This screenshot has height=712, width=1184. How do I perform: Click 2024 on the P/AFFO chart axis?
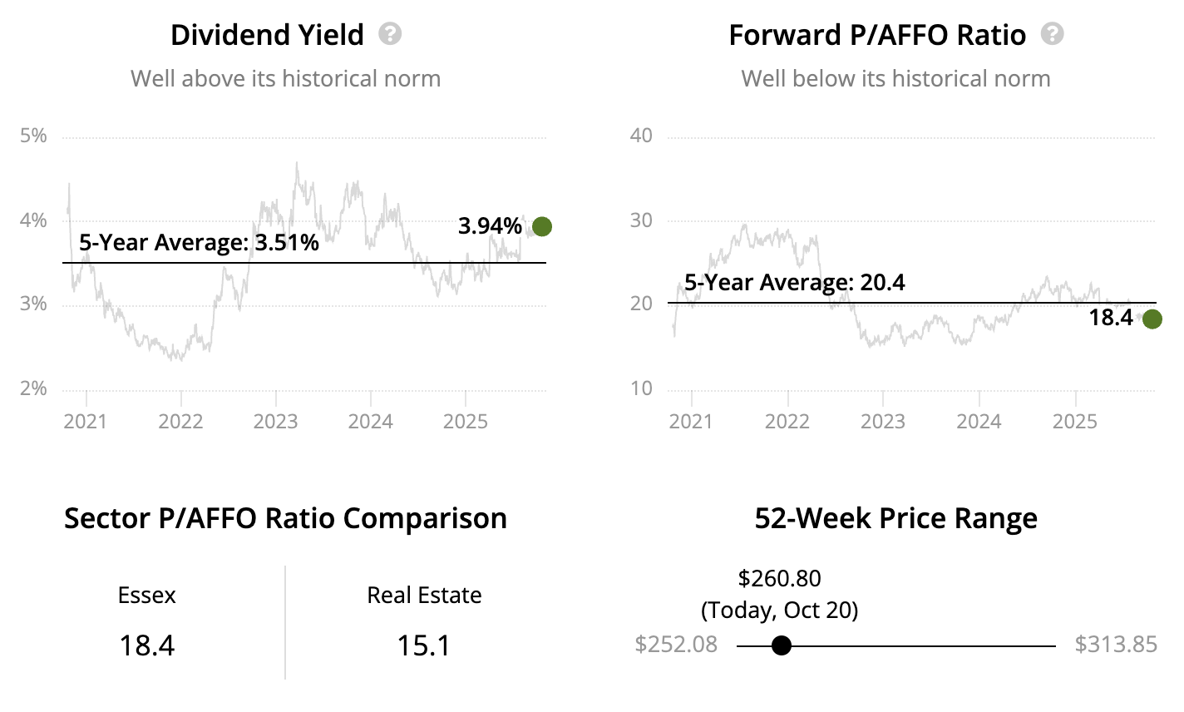click(979, 421)
